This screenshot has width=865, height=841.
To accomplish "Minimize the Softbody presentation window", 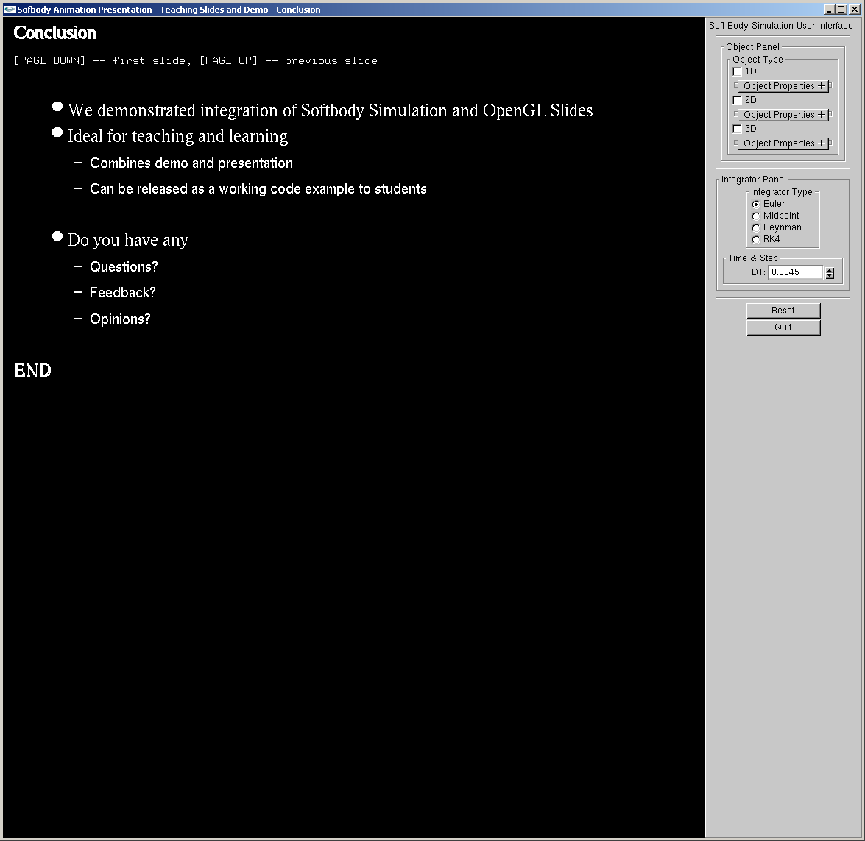I will point(829,10).
